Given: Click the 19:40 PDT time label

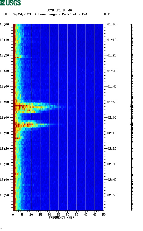Looking at the screenshot, I should [x=4, y=180].
